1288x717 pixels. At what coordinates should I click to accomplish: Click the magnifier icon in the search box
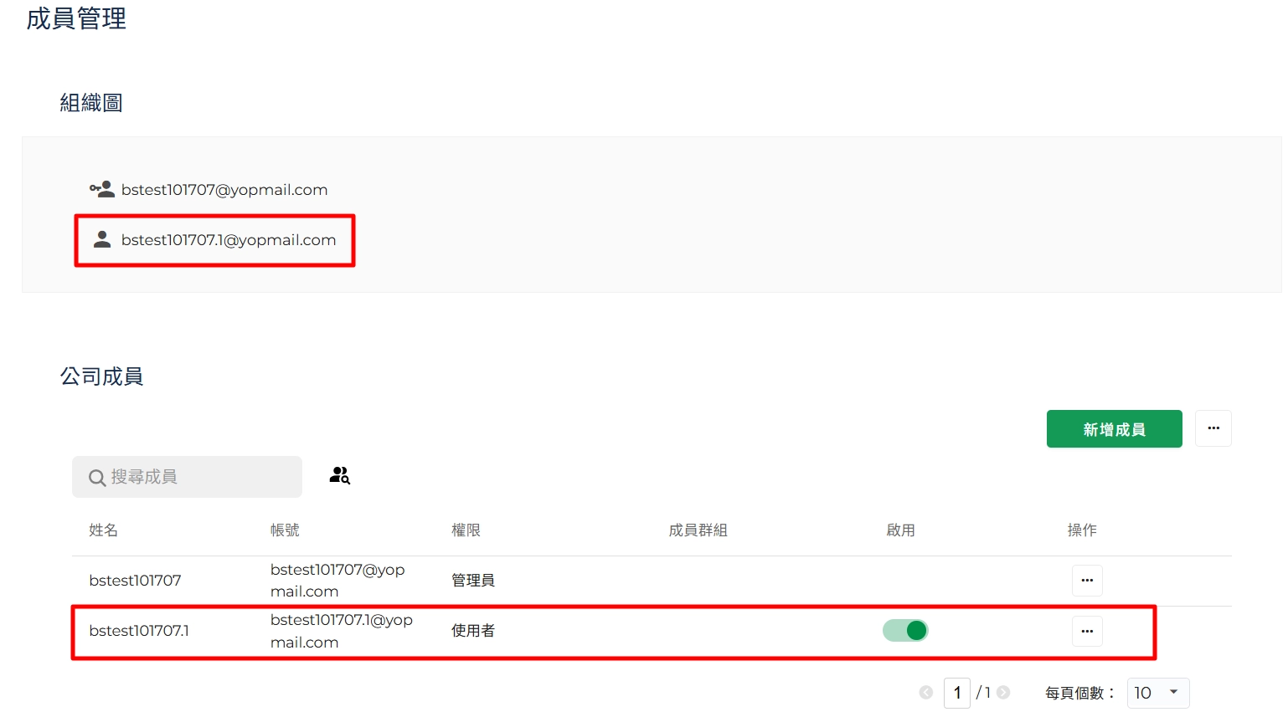[x=97, y=478]
